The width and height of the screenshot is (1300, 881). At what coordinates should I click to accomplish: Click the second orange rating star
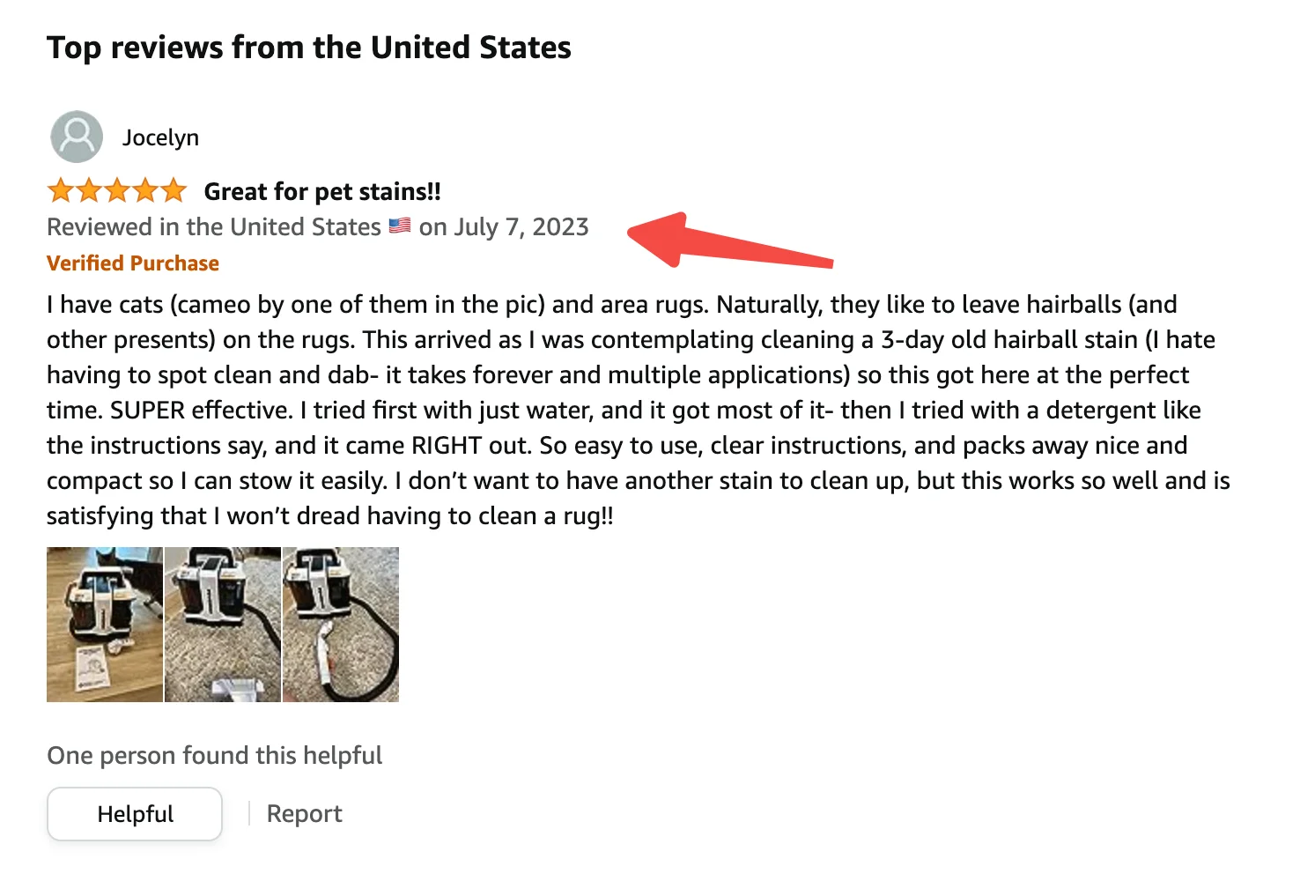pyautogui.click(x=89, y=190)
